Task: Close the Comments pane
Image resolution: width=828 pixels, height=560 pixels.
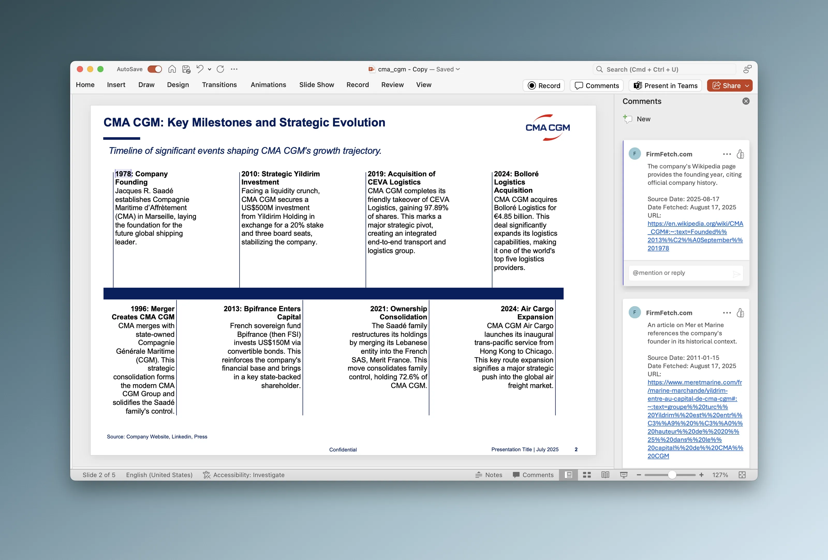Action: (746, 101)
